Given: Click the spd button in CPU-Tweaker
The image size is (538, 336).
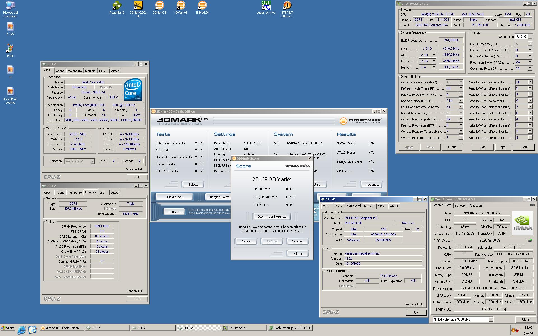Looking at the screenshot, I should coord(503,147).
